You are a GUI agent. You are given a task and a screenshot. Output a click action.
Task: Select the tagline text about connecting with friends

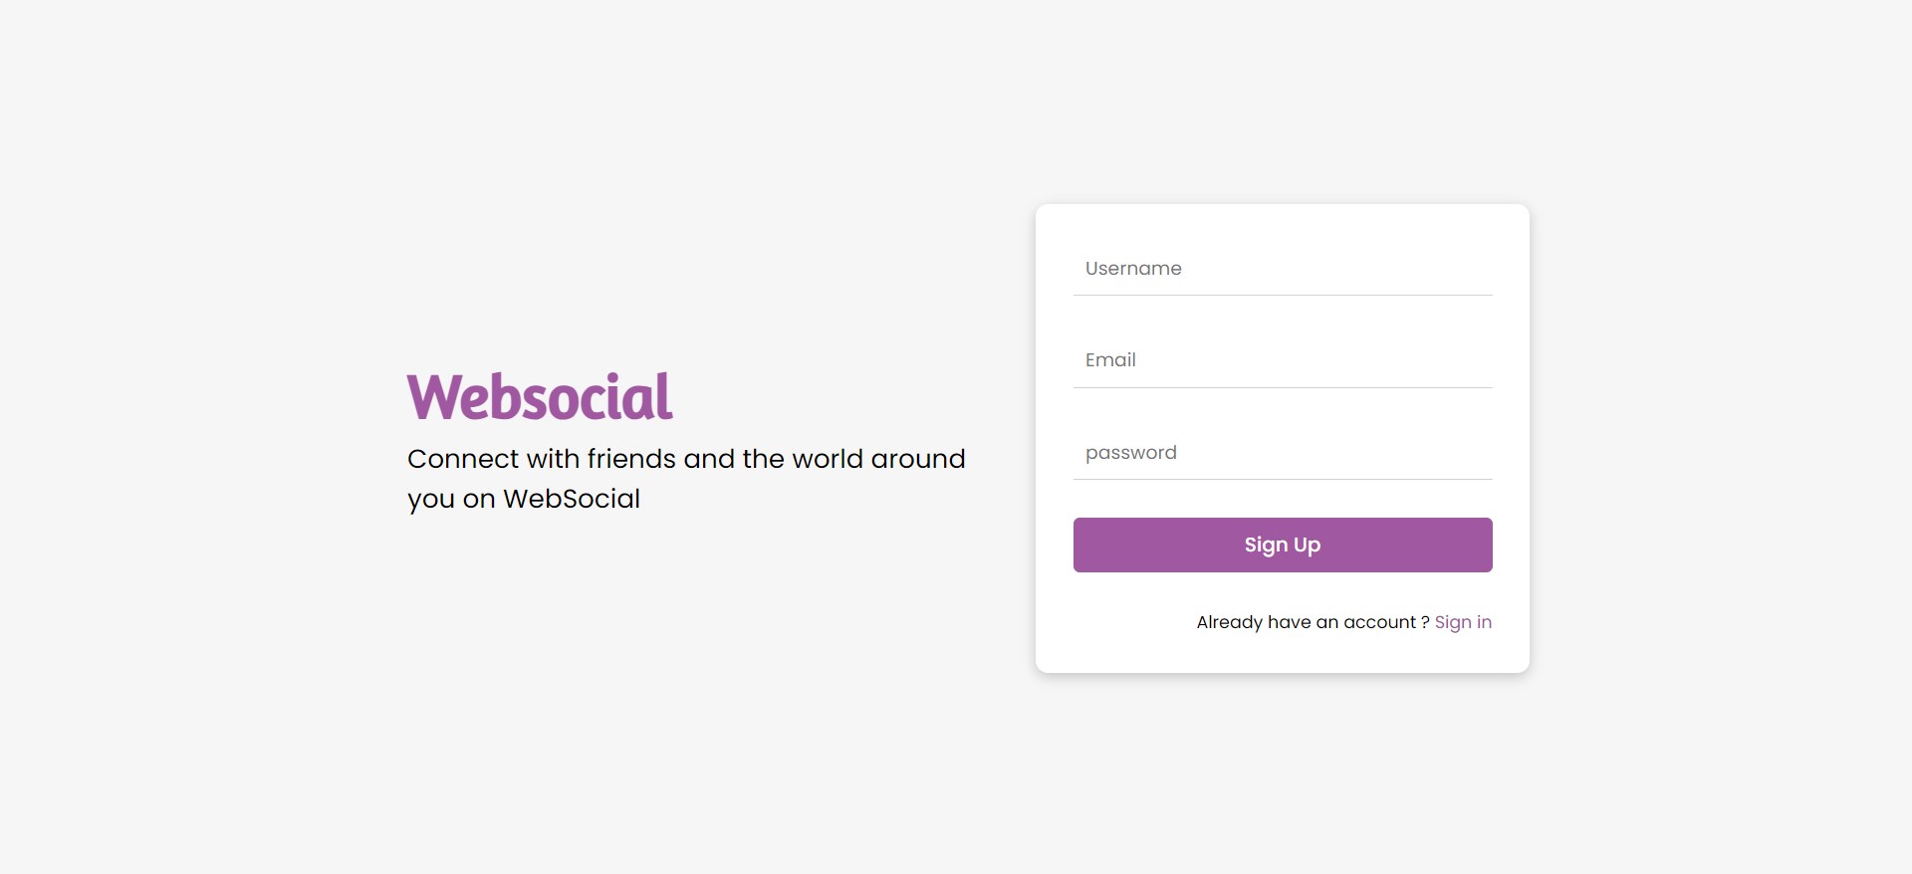pyautogui.click(x=685, y=478)
